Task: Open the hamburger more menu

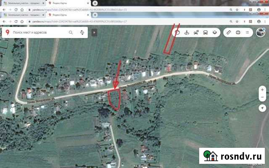Action: [247, 32]
